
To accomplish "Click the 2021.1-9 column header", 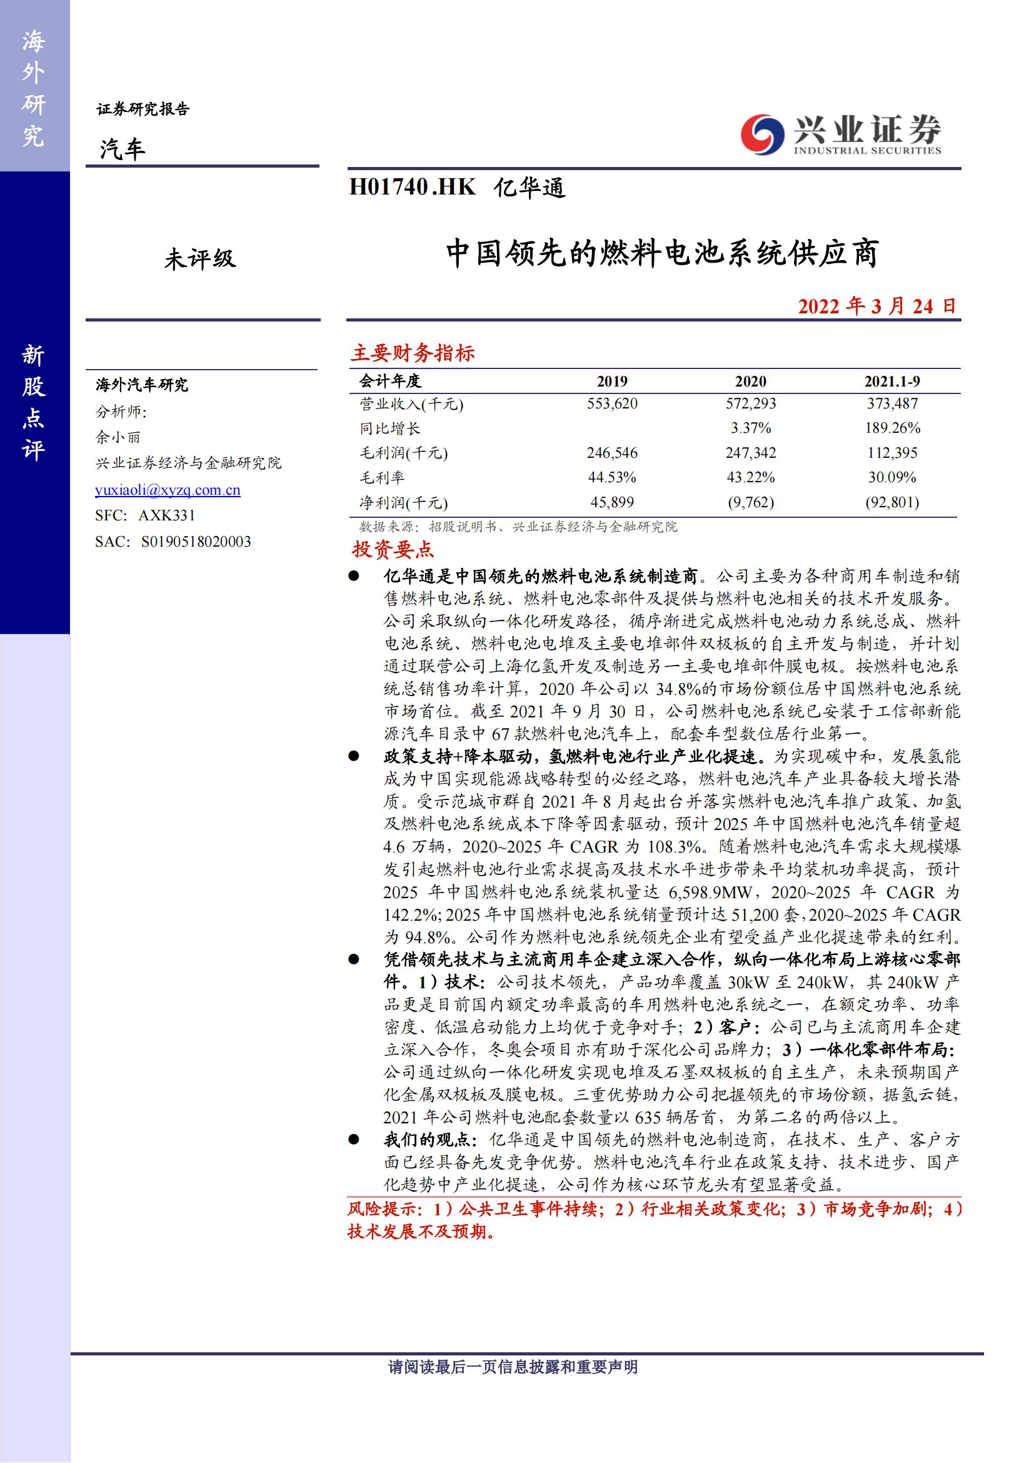I will click(x=892, y=381).
